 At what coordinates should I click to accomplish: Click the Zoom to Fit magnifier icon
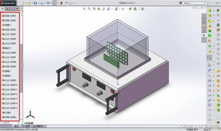point(84,9)
